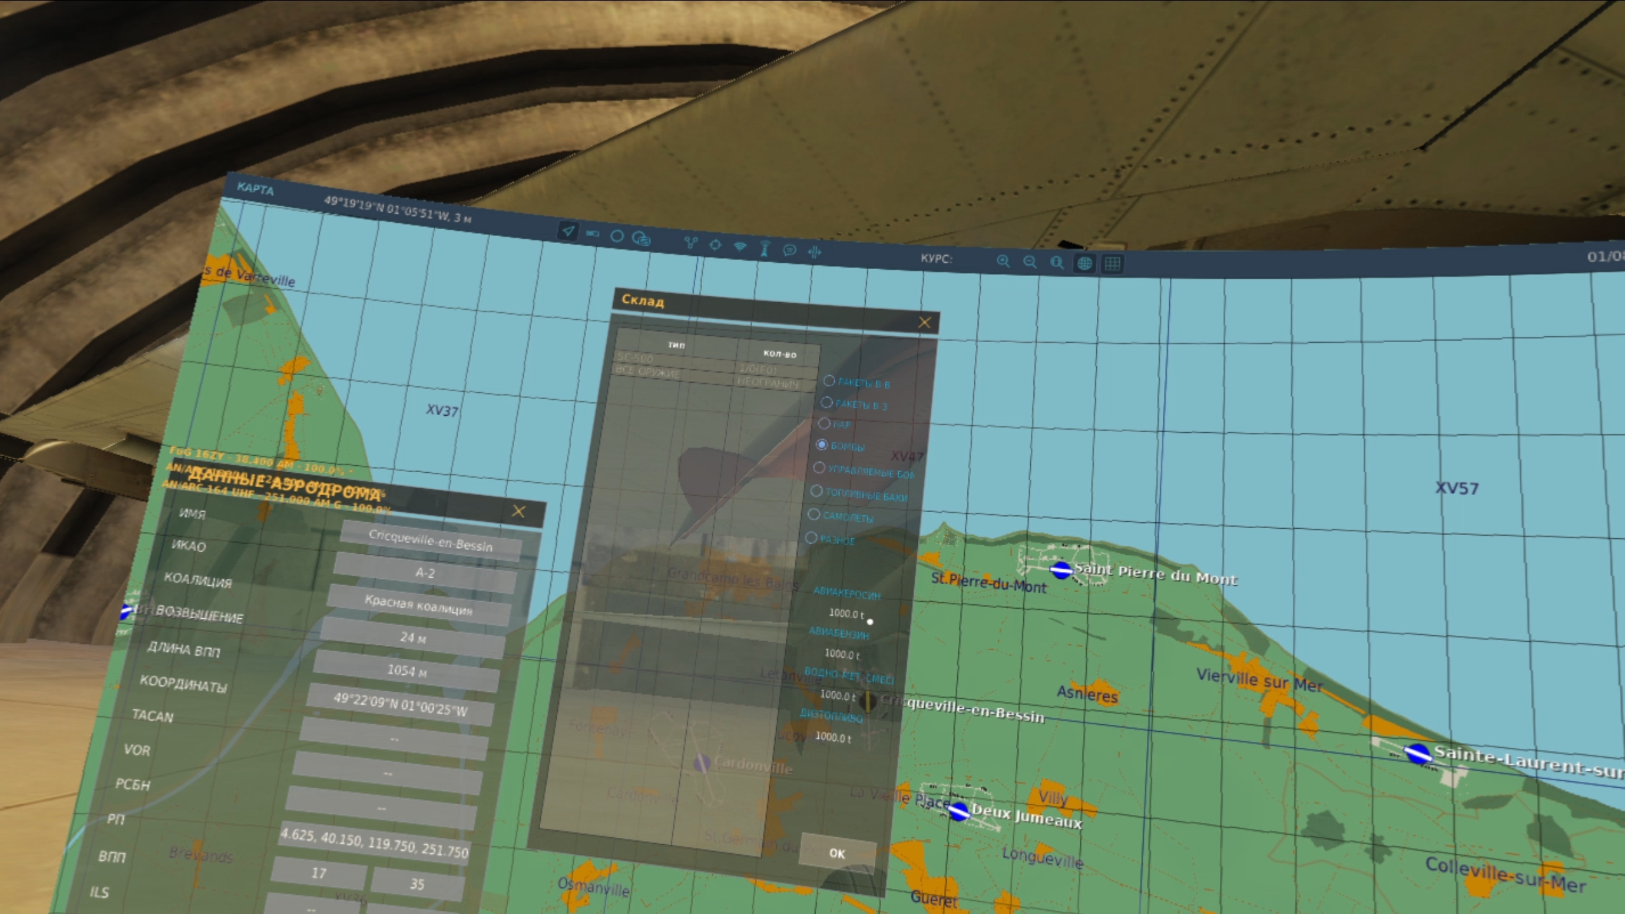The width and height of the screenshot is (1625, 914).
Task: Click the КУРС heading label
Action: (937, 258)
